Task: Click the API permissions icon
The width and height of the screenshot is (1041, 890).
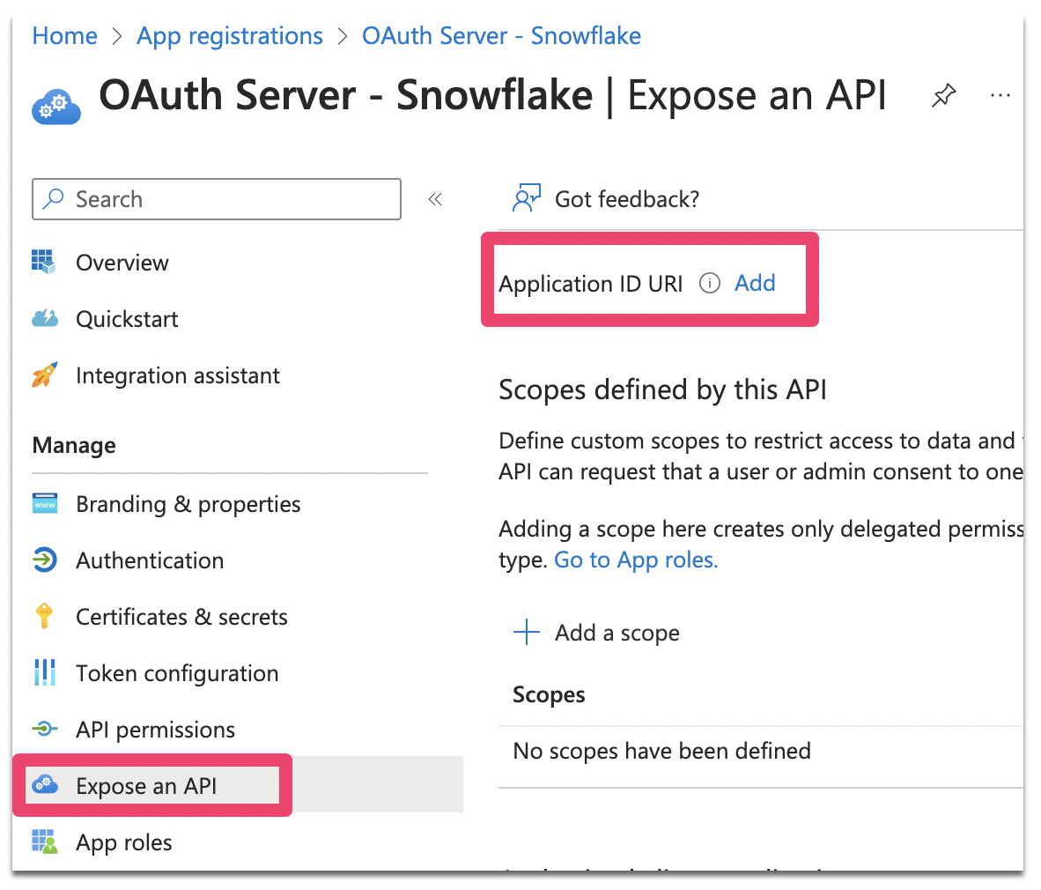Action: pos(45,730)
